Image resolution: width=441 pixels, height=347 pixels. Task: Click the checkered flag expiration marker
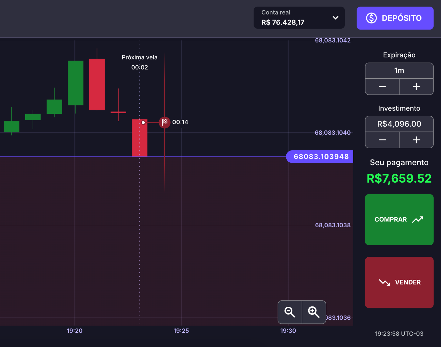coord(165,122)
